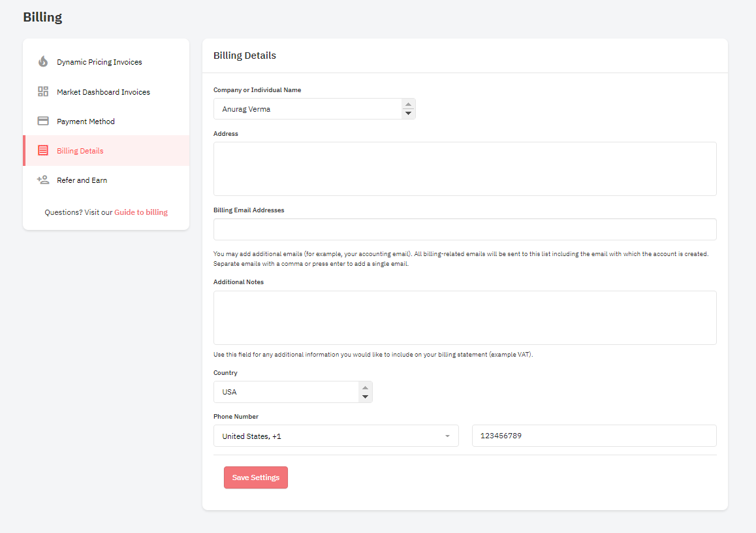Viewport: 756px width, 533px height.
Task: Click up arrow of Company name field
Action: coord(409,105)
